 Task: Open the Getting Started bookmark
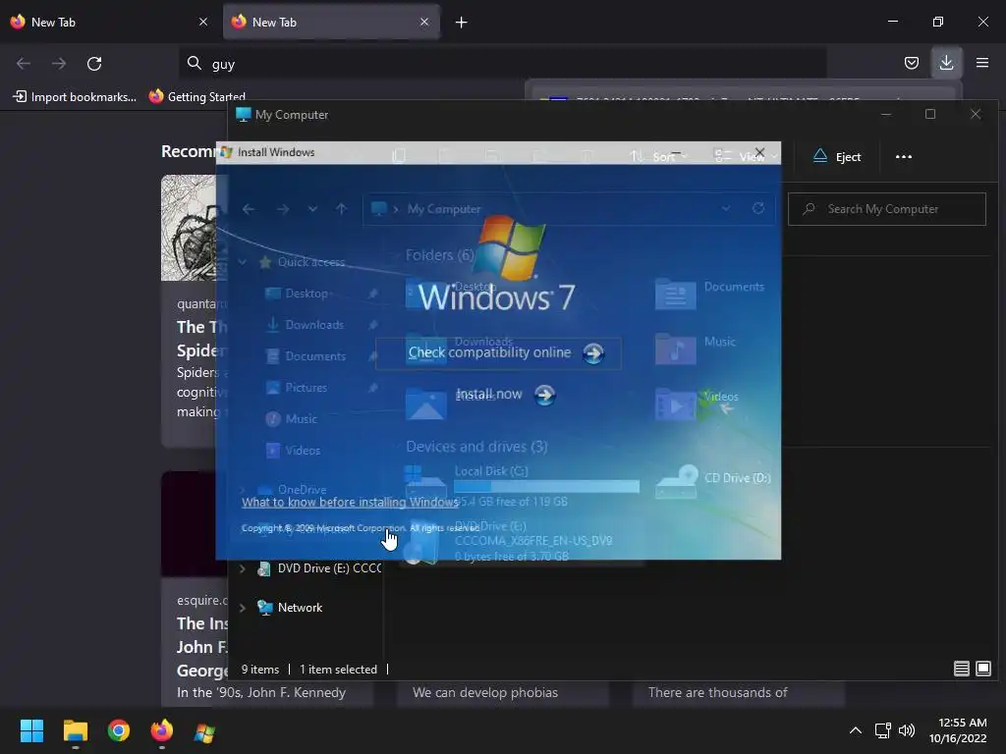pos(197,97)
